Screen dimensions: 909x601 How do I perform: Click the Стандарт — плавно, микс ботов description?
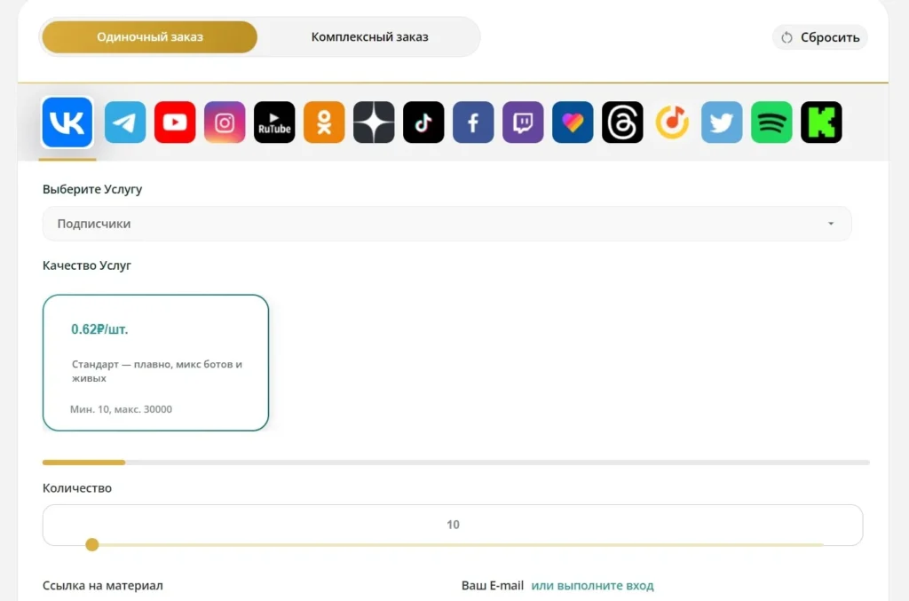tap(157, 371)
